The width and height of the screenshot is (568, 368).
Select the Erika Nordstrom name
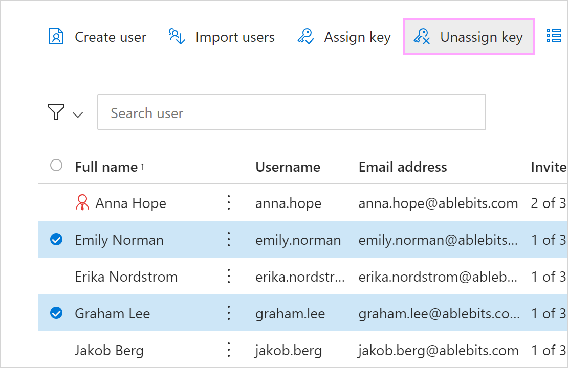(x=126, y=277)
